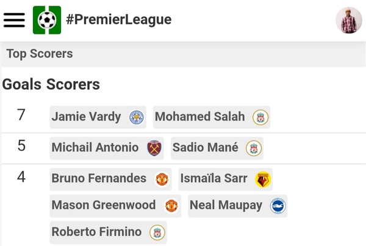This screenshot has height=246, width=366.
Task: Click Liverpool crest beside Sadio Mané
Action: [254, 148]
